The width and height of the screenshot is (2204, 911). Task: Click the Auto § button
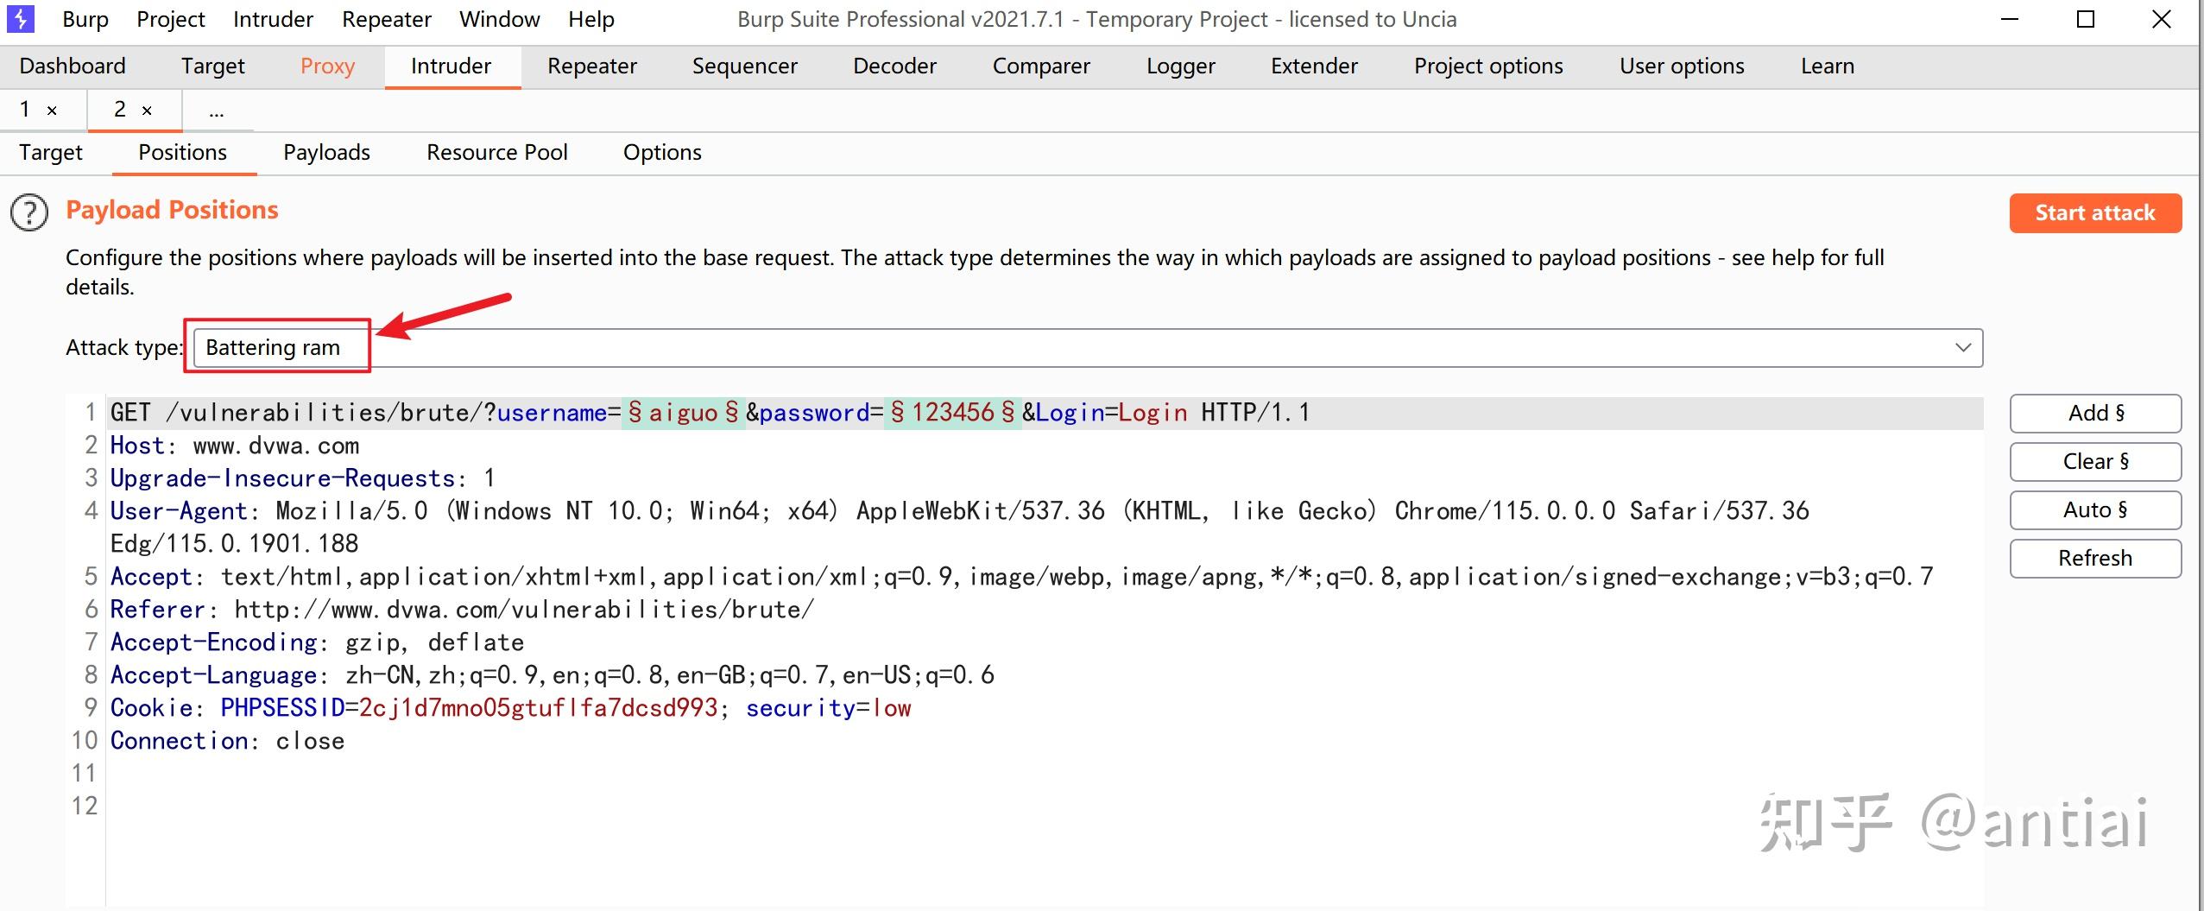[x=2094, y=510]
